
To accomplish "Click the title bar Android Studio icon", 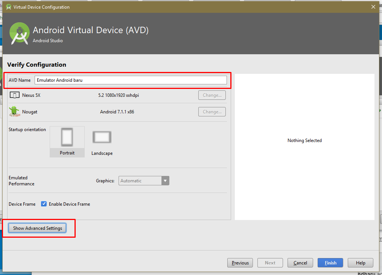I will (x=9, y=7).
